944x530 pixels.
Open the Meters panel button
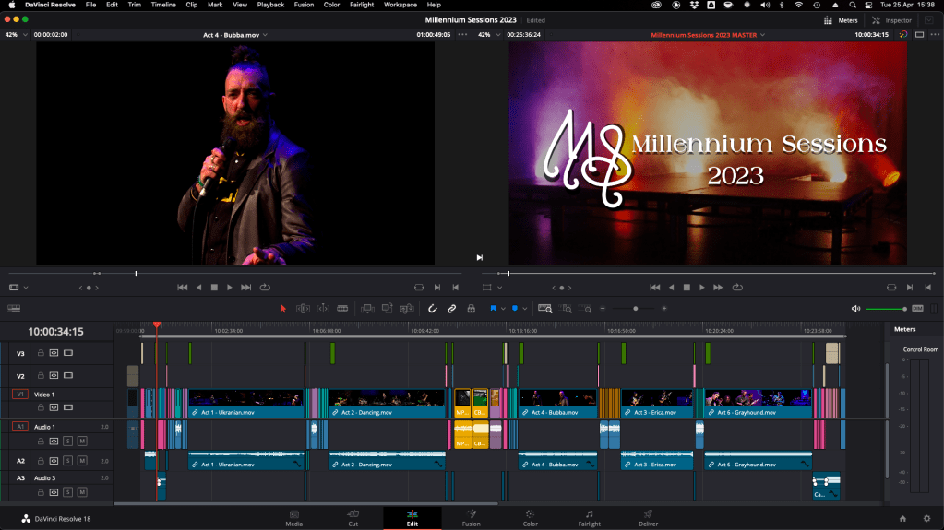point(841,20)
